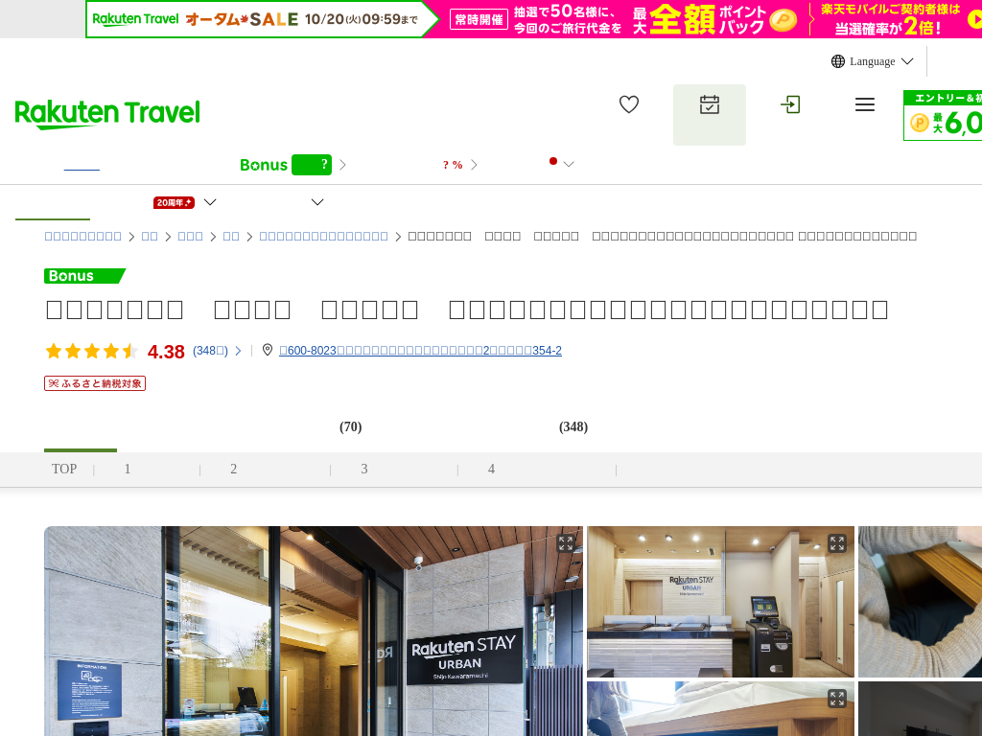Open favorites via the heart icon
The image size is (982, 736).
pos(629,104)
